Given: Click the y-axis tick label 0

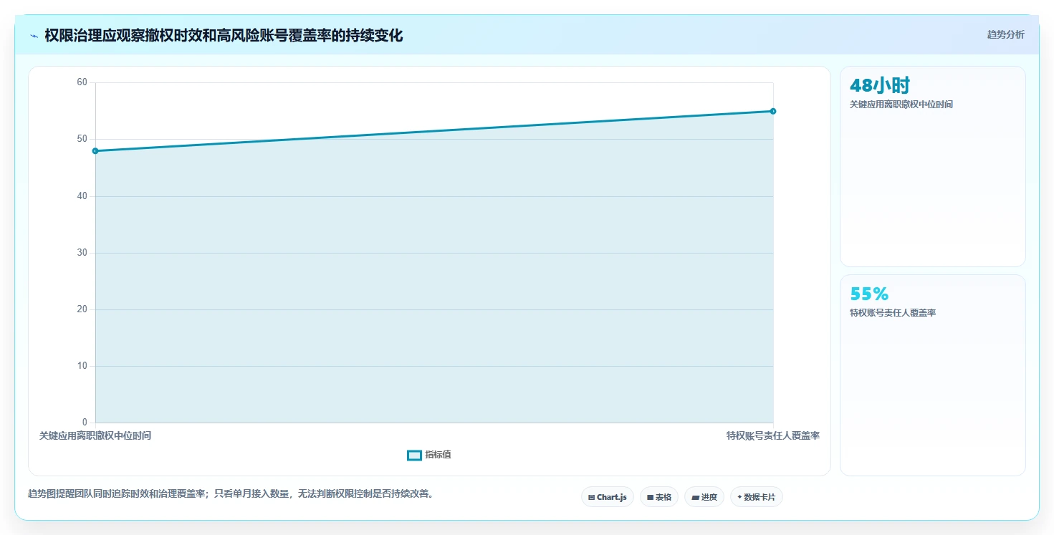Looking at the screenshot, I should tap(85, 423).
